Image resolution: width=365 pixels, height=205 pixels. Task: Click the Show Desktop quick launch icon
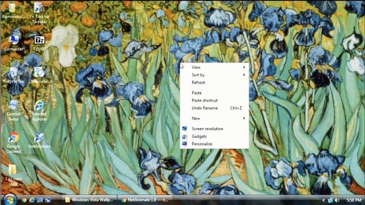point(40,200)
